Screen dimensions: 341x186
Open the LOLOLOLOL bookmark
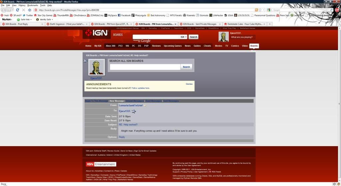pos(242,15)
